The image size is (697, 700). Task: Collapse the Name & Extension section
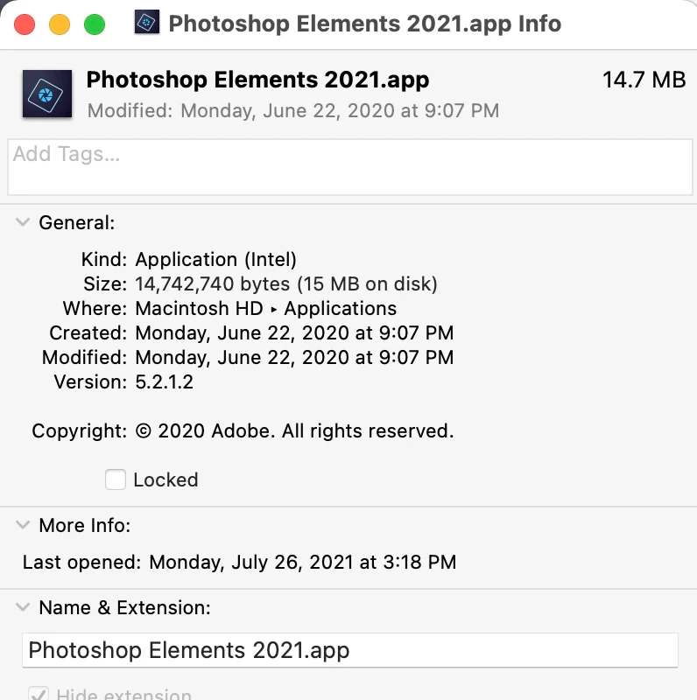click(23, 606)
